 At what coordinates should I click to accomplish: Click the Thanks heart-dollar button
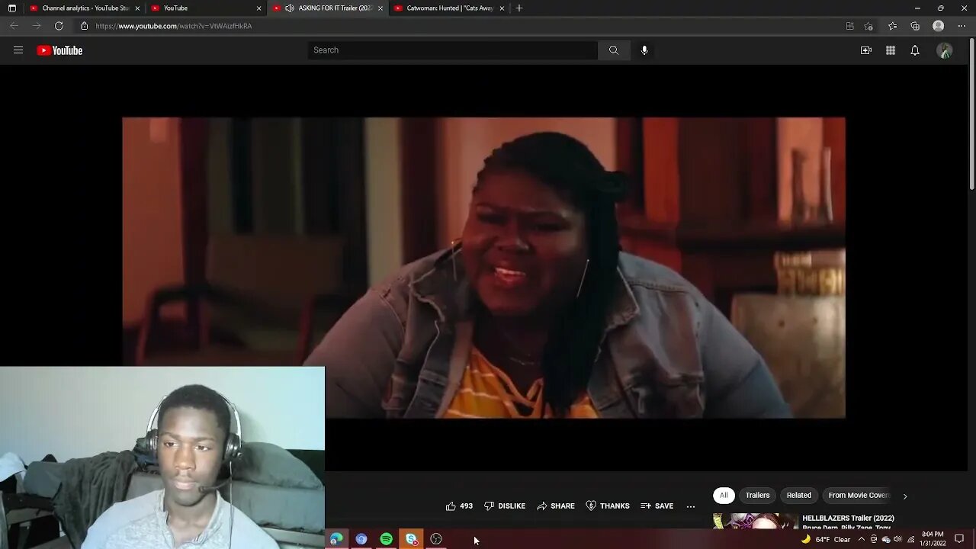(608, 506)
